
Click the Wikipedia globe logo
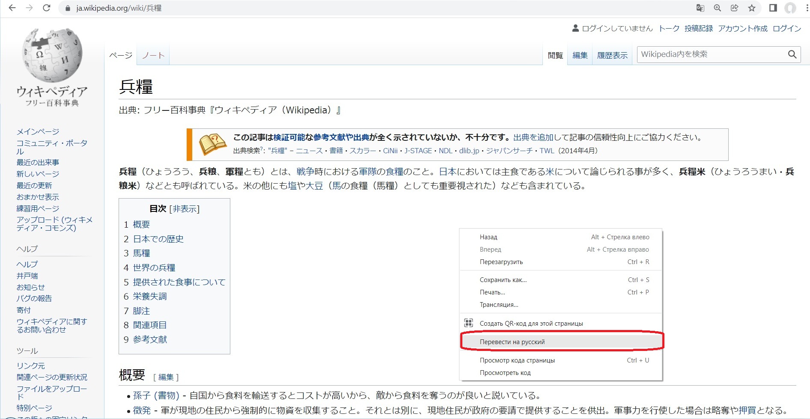pos(52,55)
